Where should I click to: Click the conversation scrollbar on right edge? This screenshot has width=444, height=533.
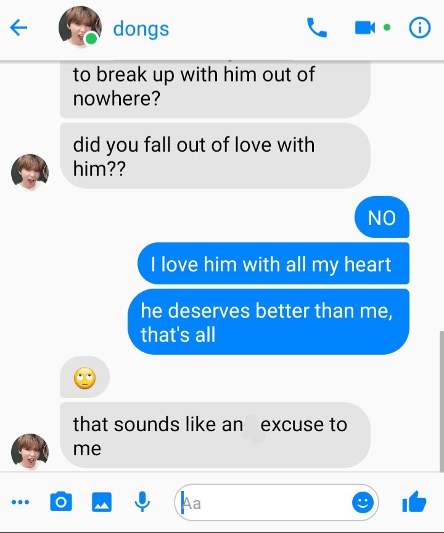pyautogui.click(x=442, y=401)
